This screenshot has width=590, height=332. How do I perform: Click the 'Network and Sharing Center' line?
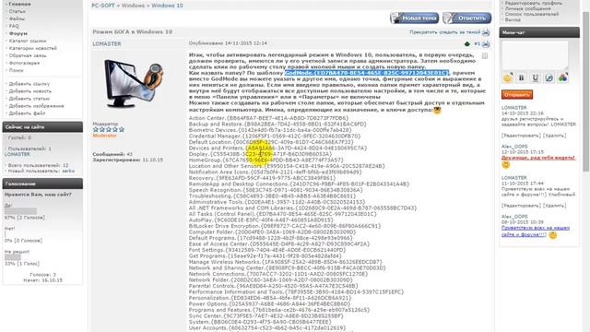(287, 268)
